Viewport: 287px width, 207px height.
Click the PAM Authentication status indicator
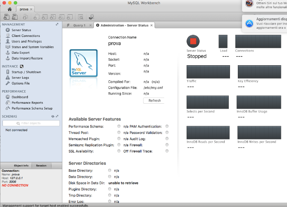[167, 126]
